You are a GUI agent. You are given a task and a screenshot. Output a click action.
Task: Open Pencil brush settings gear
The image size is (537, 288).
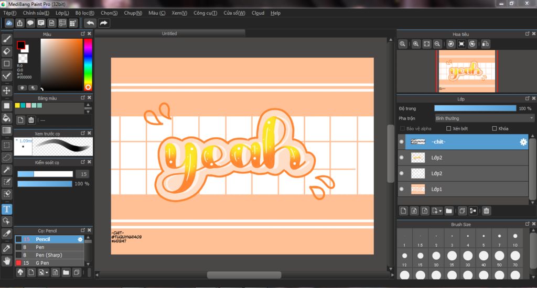pyautogui.click(x=80, y=239)
